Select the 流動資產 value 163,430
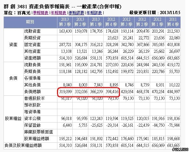Viewport: 190px width, 152px height. [x=65, y=31]
